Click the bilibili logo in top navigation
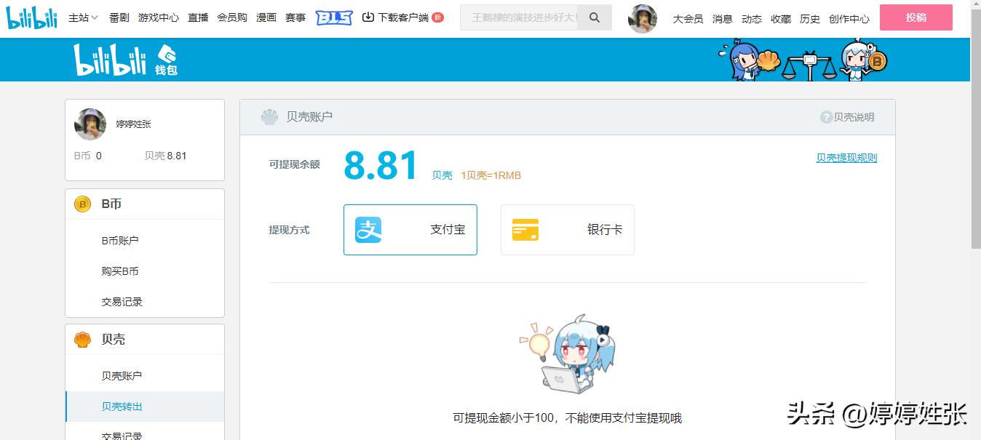This screenshot has width=981, height=440. pos(32,18)
